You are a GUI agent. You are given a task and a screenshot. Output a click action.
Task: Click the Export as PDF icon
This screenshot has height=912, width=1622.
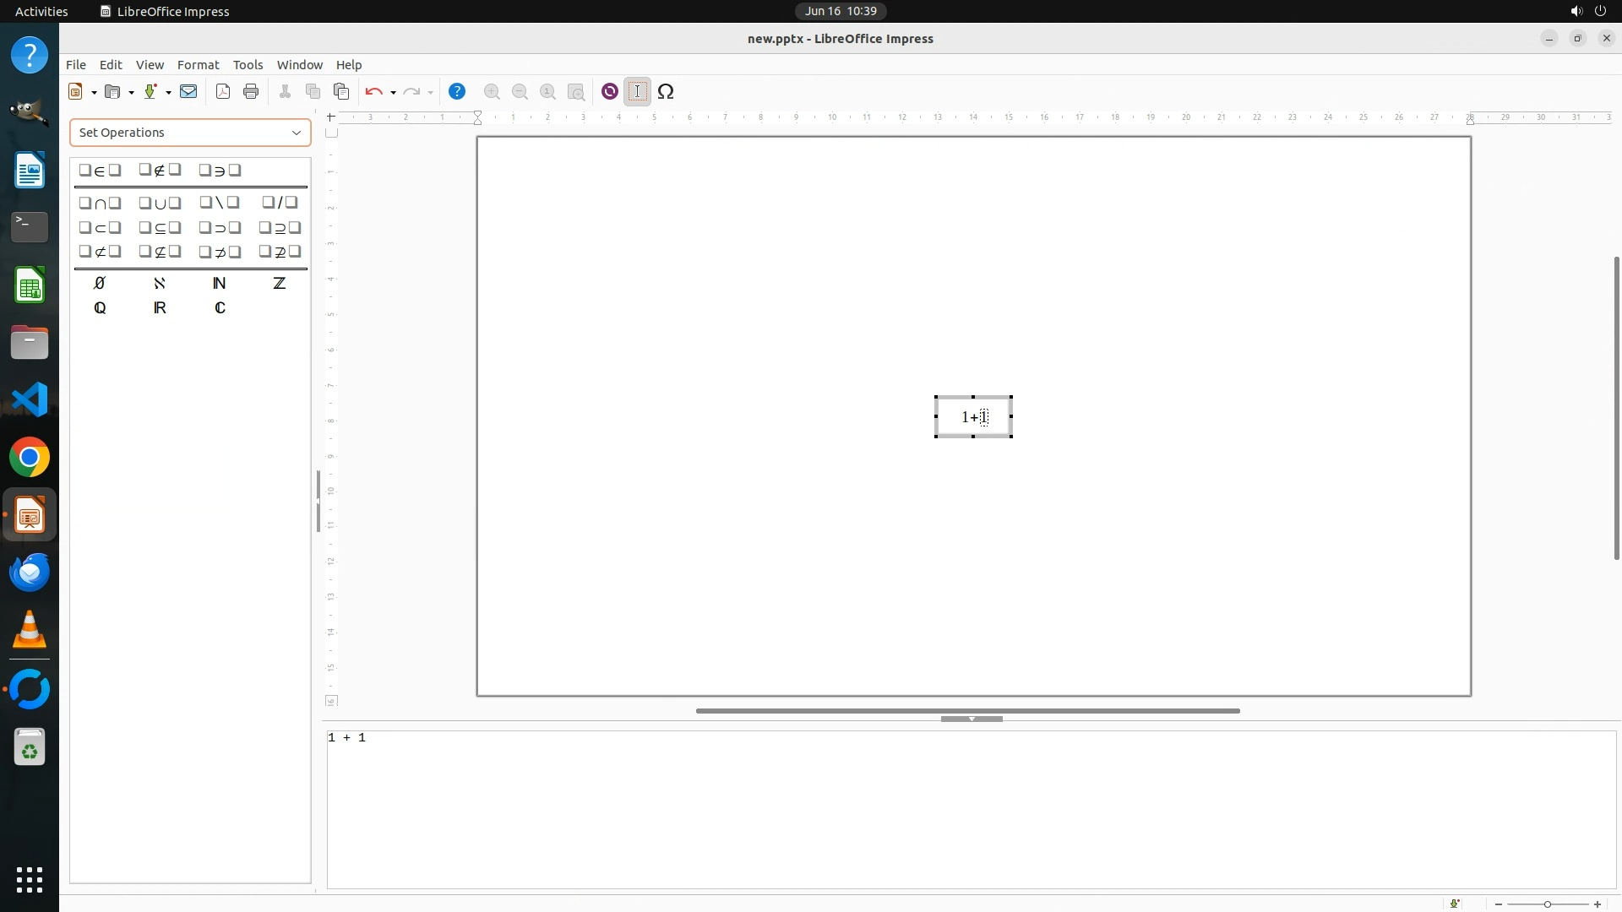point(223,91)
